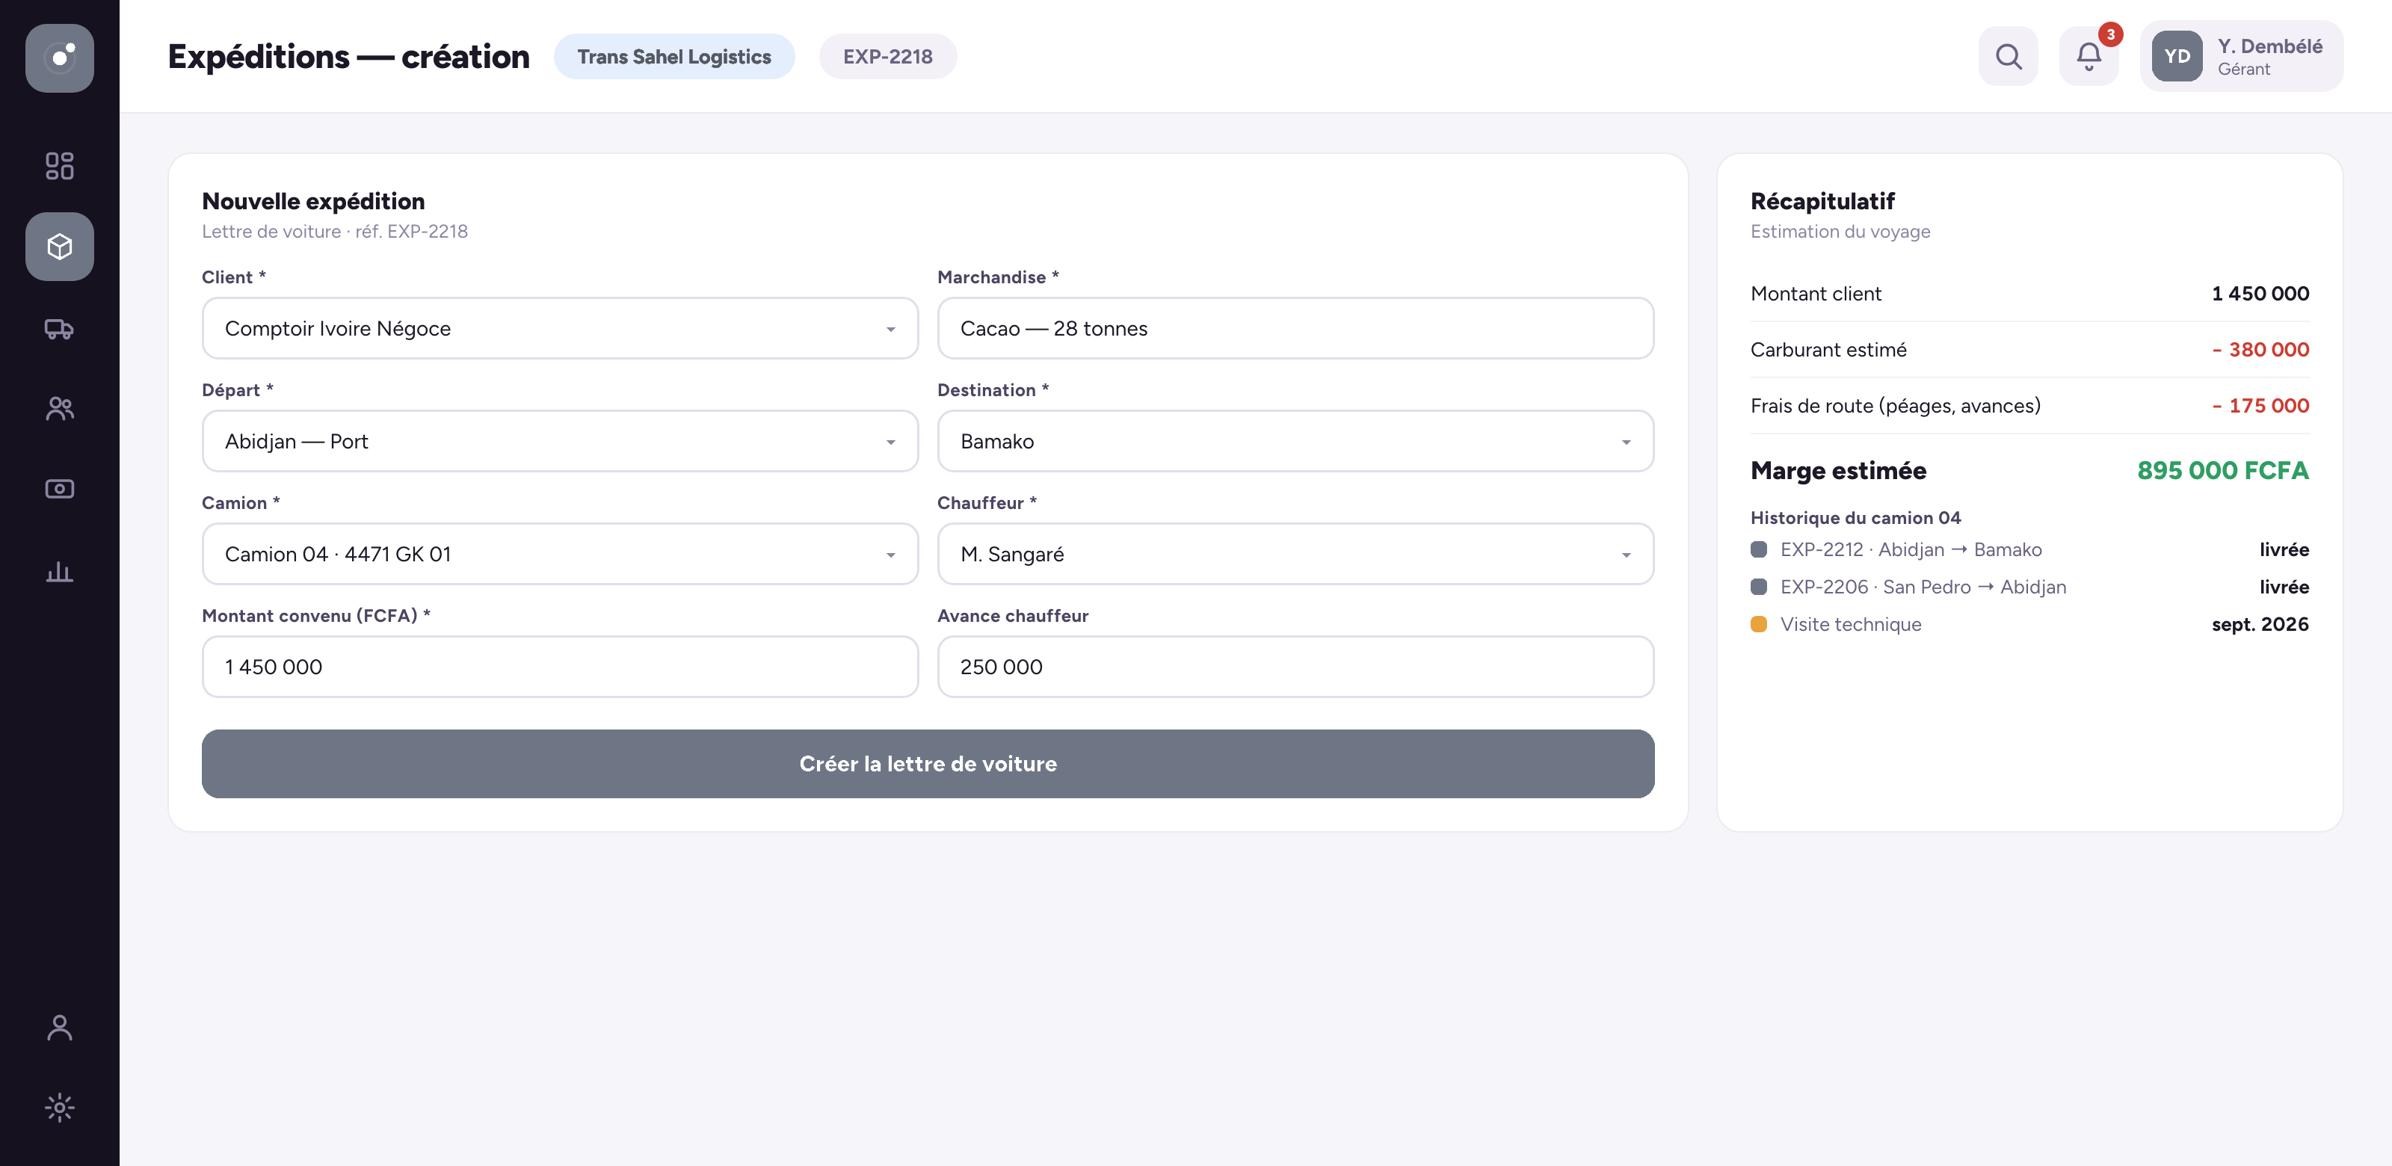Expand the Destination dropdown Bamako

pyautogui.click(x=1295, y=441)
